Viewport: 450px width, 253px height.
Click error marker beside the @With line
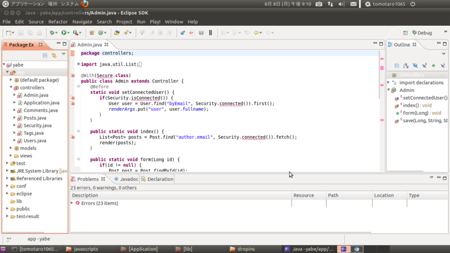[73, 75]
